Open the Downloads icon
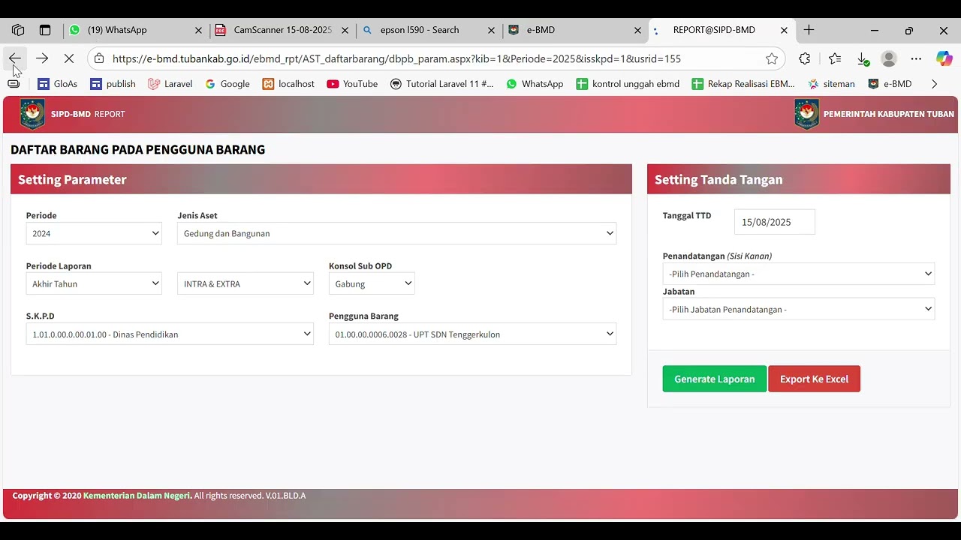The width and height of the screenshot is (961, 540). point(863,58)
